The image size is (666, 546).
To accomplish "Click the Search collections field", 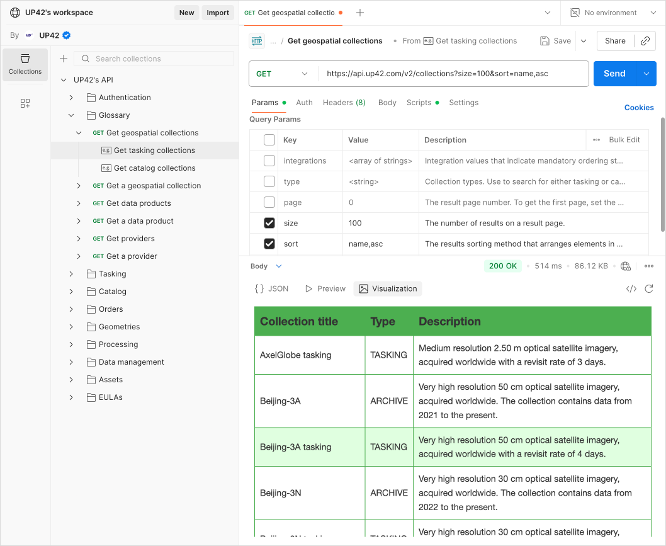I will (x=154, y=59).
